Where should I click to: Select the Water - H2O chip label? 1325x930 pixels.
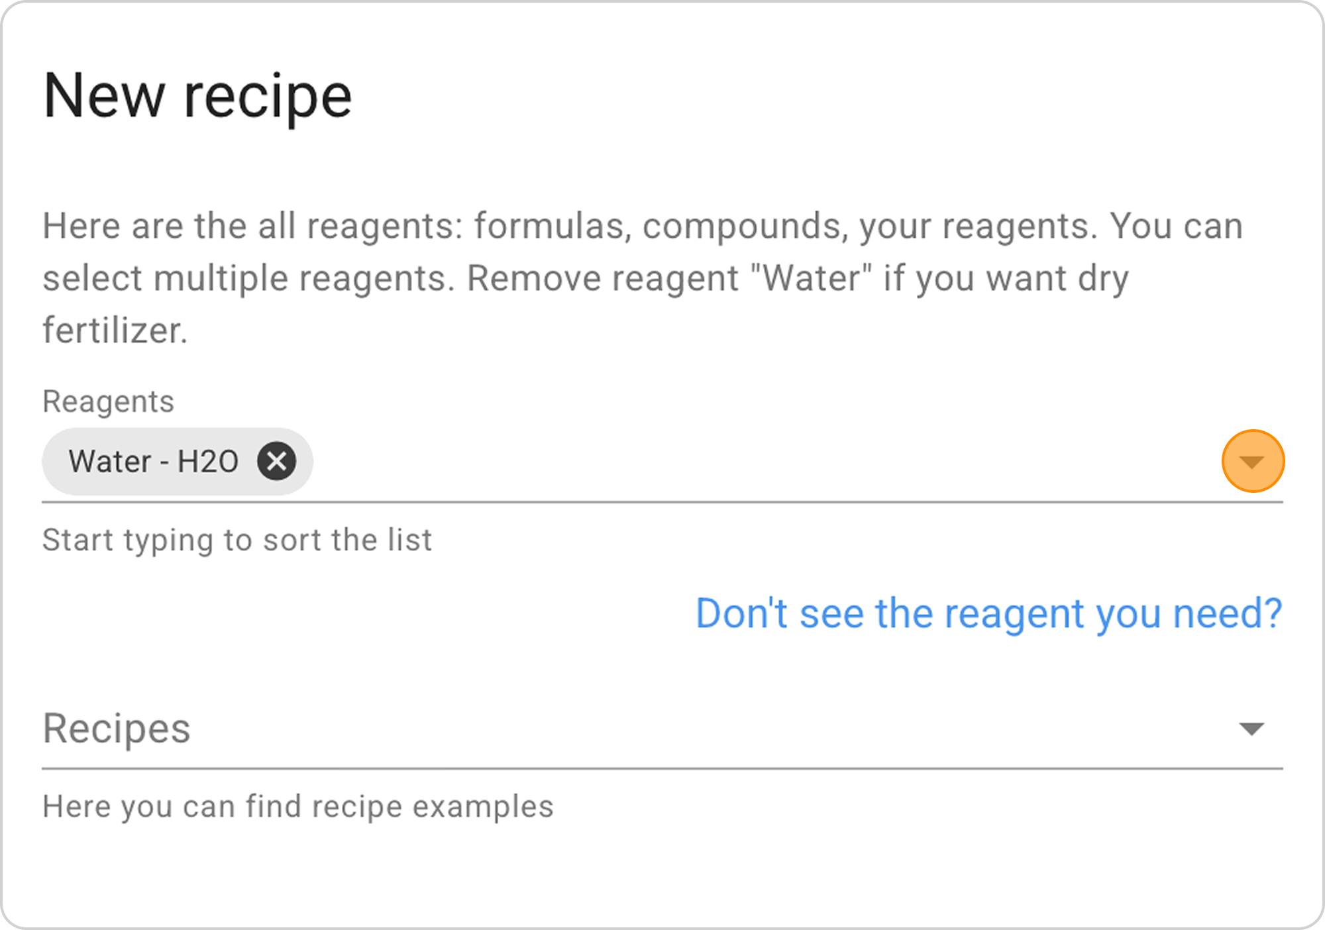coord(154,461)
